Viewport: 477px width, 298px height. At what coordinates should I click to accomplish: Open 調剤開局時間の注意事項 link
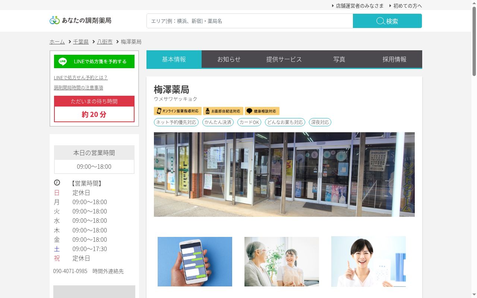pyautogui.click(x=79, y=88)
